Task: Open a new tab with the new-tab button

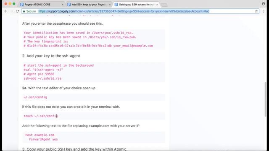Action: [x=164, y=5]
